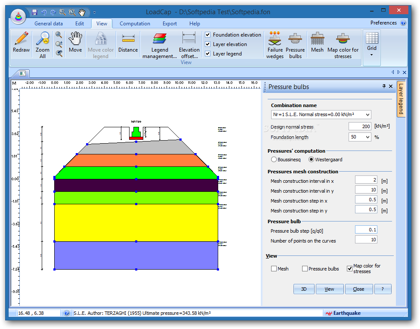
Task: Click Pressure bulbs ribbon icon
Action: pos(295,38)
